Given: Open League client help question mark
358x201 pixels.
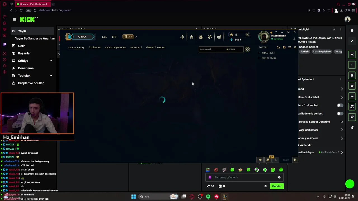Looking at the screenshot, I should point(276,32).
